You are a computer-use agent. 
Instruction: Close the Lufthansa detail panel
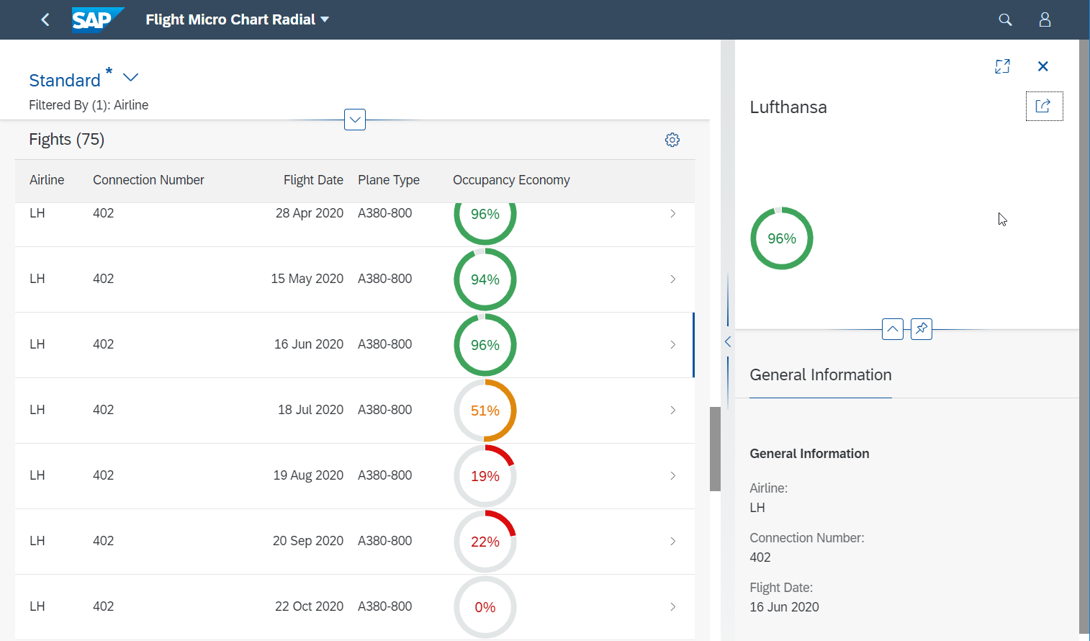[x=1042, y=66]
